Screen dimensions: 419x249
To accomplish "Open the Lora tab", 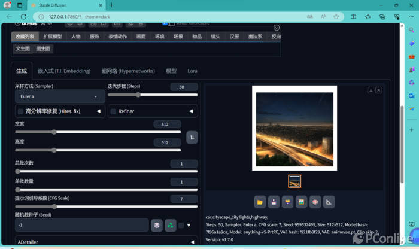I will point(192,71).
